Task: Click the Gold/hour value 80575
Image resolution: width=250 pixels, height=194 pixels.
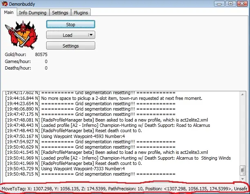Action: pos(41,54)
